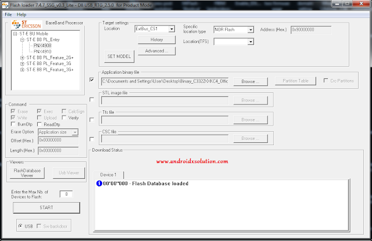Open the Erase Option dropdown
The width and height of the screenshot is (372, 241).
click(x=75, y=132)
